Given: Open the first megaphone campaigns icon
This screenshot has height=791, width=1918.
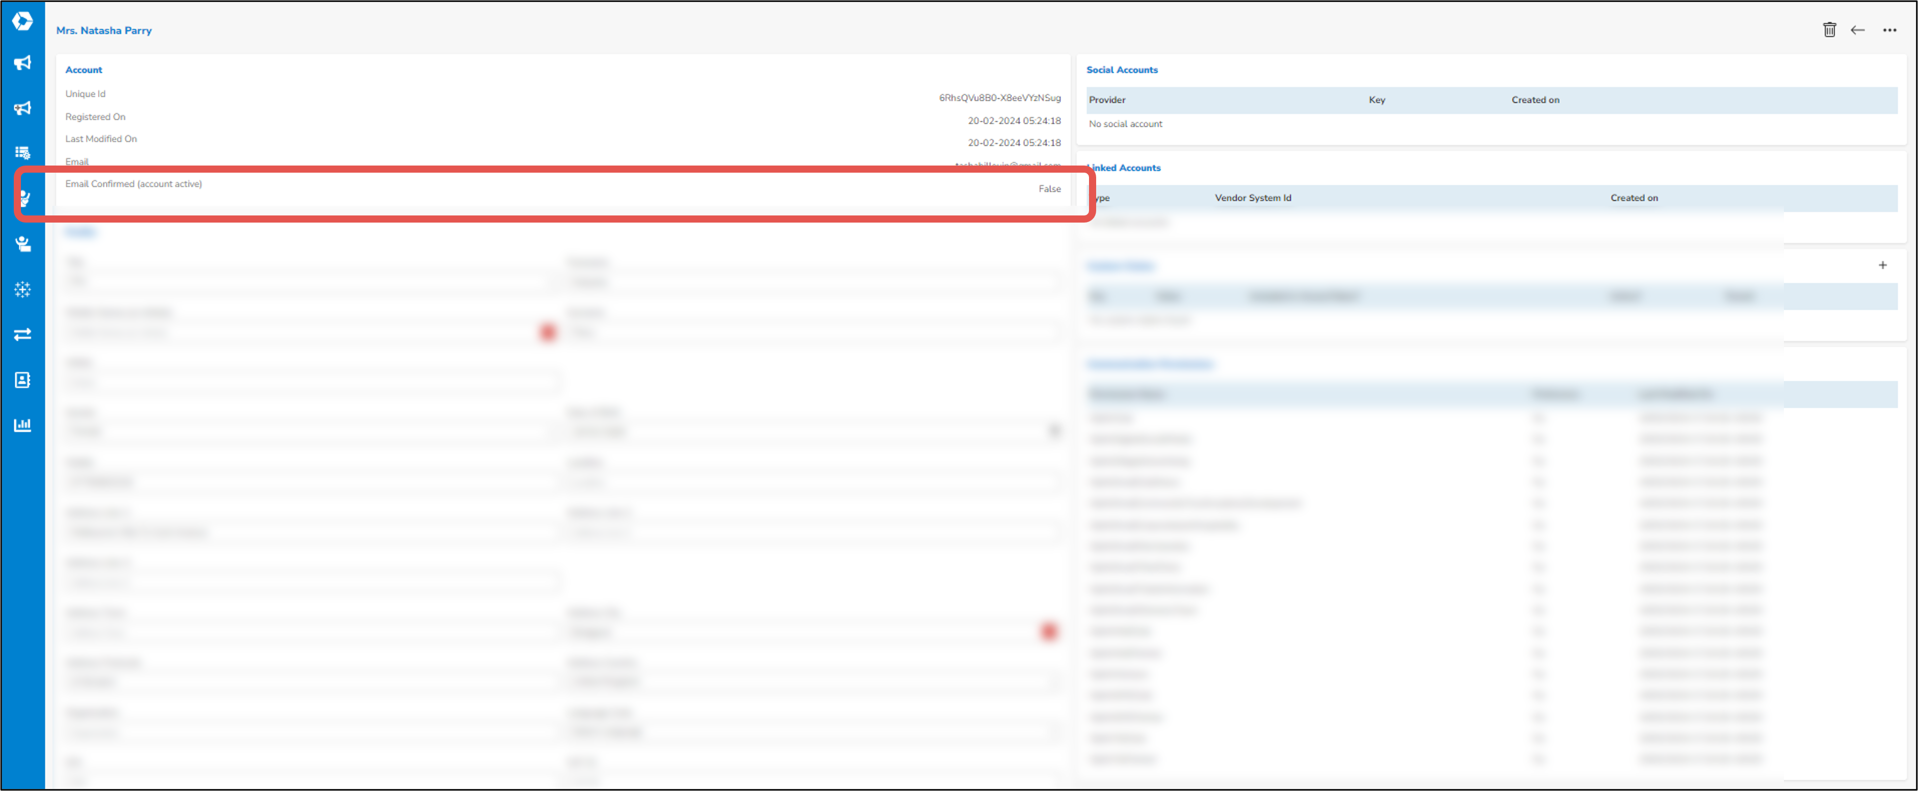Looking at the screenshot, I should pos(22,63).
